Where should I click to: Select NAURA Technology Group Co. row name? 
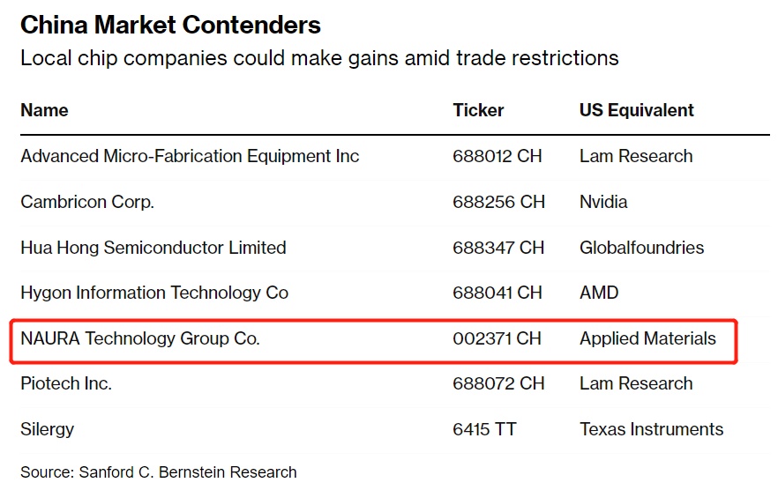140,338
